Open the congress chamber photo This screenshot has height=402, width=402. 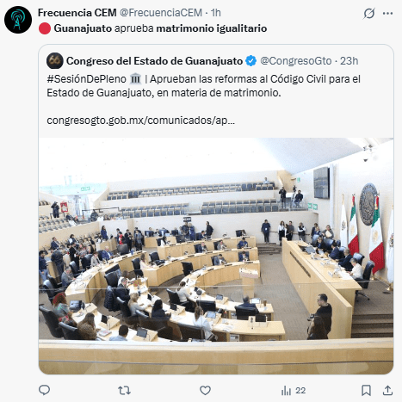tap(216, 256)
